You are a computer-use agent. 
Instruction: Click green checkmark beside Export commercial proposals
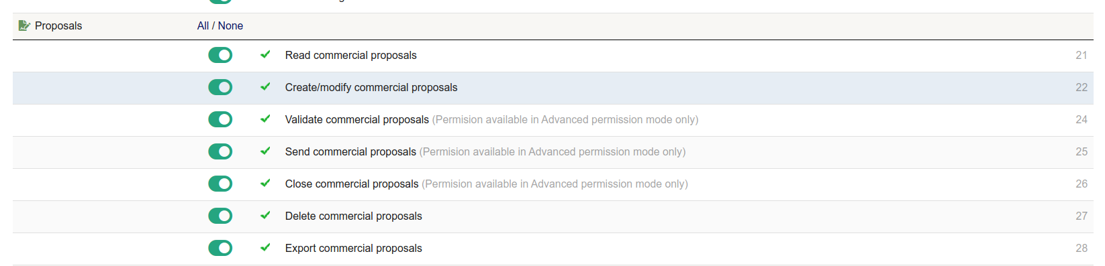click(x=265, y=247)
